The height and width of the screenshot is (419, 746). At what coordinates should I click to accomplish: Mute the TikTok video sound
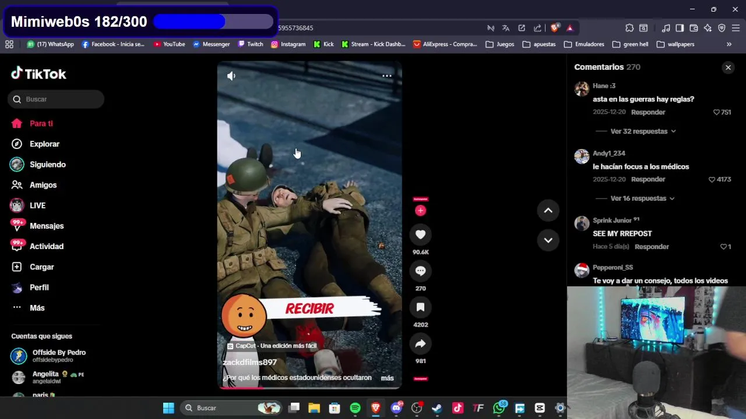pyautogui.click(x=231, y=76)
